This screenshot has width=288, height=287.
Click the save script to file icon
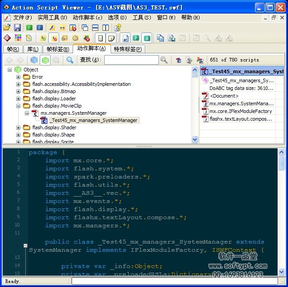171,38
